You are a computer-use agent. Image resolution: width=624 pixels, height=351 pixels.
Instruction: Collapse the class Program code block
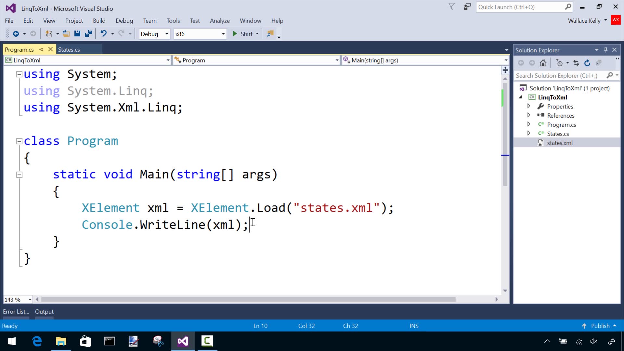pyautogui.click(x=19, y=141)
